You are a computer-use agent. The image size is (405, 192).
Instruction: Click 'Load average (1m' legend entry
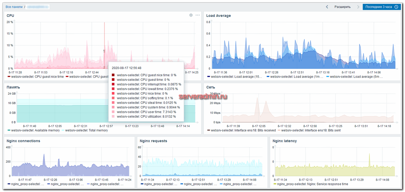point(295,77)
